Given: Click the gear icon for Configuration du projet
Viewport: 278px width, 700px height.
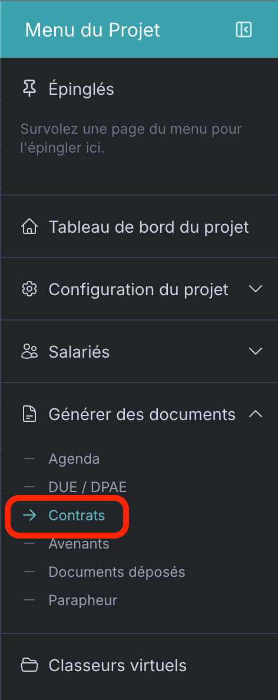Looking at the screenshot, I should (x=29, y=289).
